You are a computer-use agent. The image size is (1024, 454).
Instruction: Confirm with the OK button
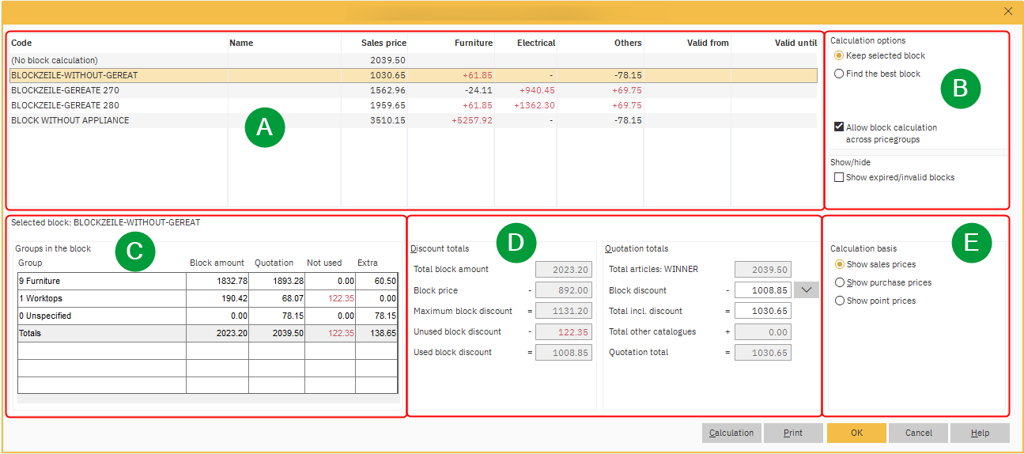pyautogui.click(x=856, y=433)
